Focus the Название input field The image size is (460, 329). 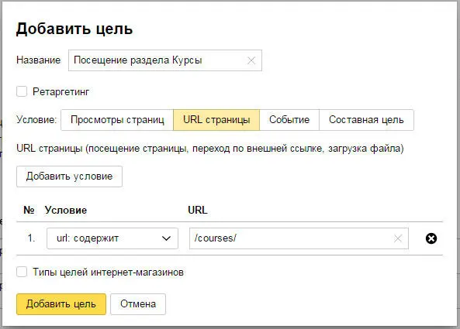pos(165,60)
